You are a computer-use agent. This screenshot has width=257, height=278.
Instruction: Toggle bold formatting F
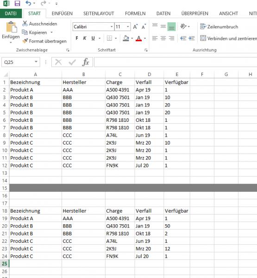tap(77, 38)
